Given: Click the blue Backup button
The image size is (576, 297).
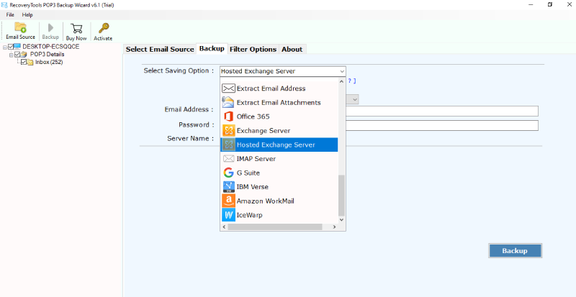Looking at the screenshot, I should point(515,251).
